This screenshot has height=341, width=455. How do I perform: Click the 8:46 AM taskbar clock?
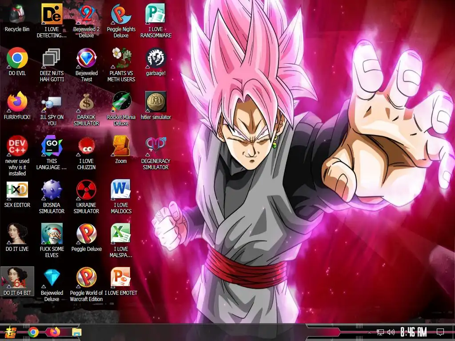[x=414, y=332]
